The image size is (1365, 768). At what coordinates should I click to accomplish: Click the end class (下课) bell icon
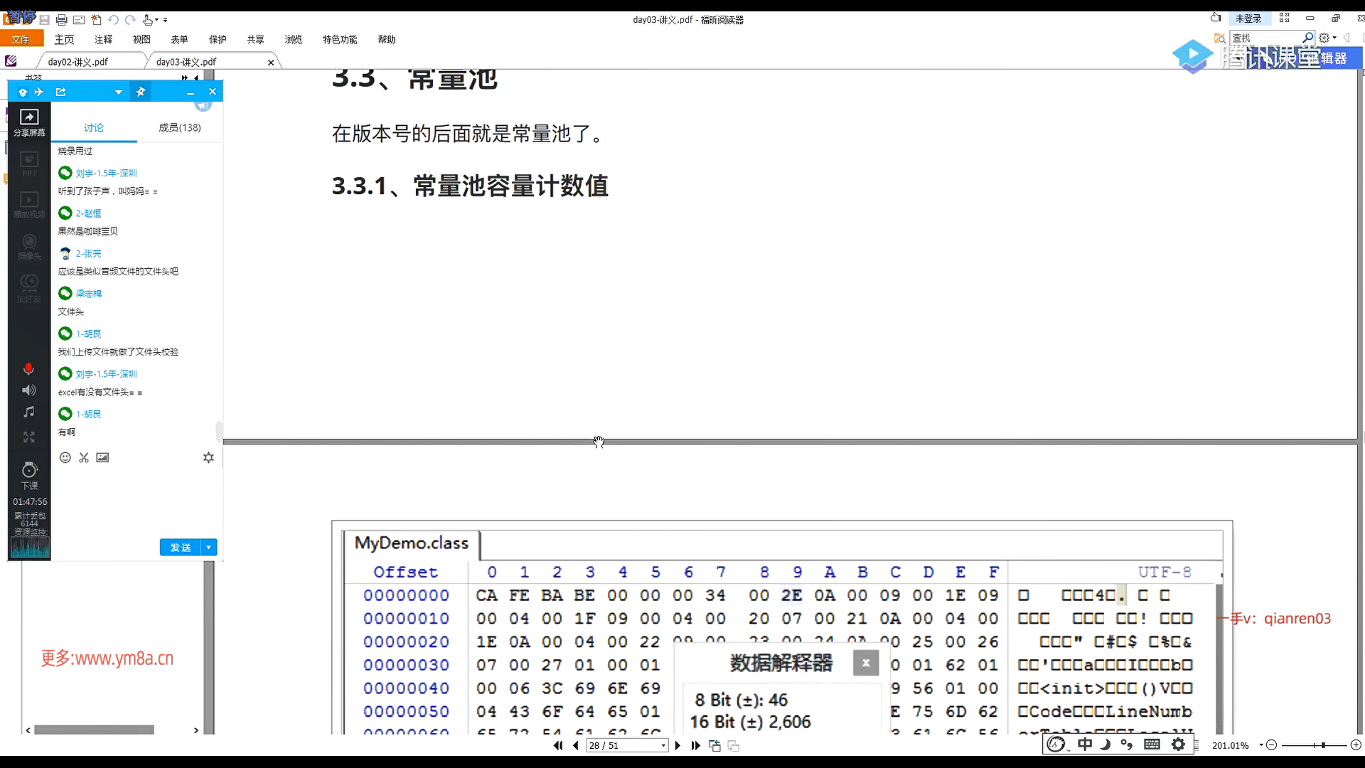point(29,471)
